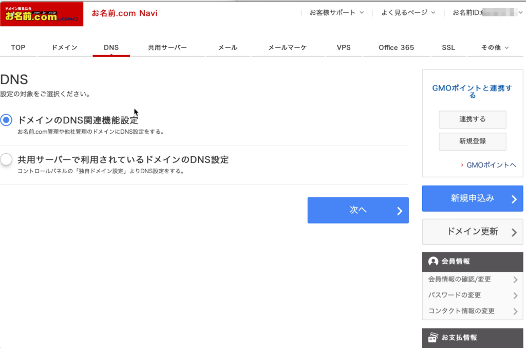This screenshot has width=526, height=348.
Task: Go to the 共用サーバー tab
Action: coord(167,48)
